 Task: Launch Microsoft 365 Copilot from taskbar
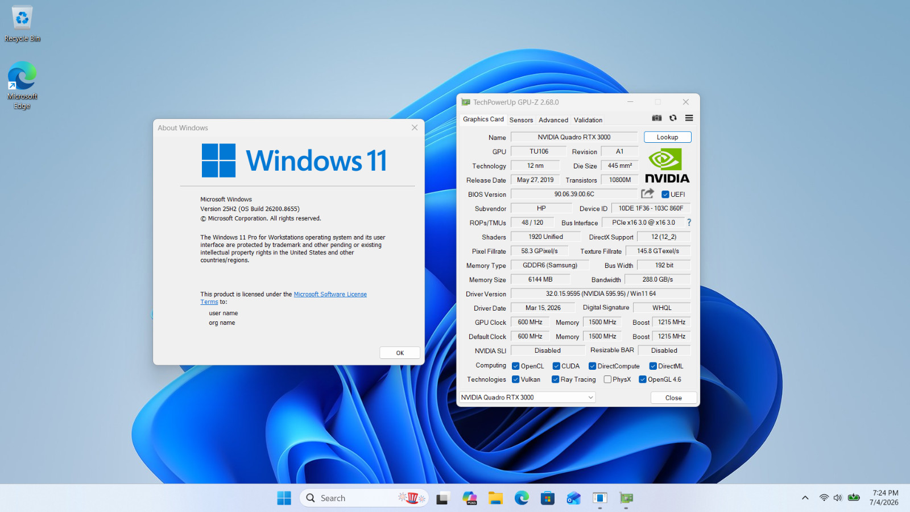[469, 498]
